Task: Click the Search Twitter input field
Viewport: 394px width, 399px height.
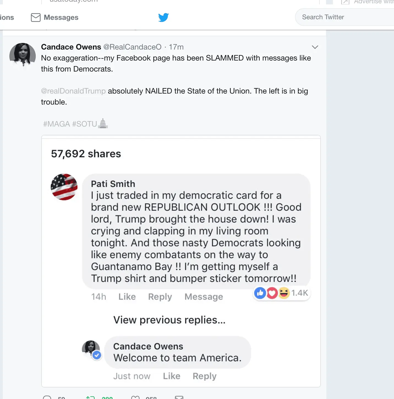Action: coord(344,17)
